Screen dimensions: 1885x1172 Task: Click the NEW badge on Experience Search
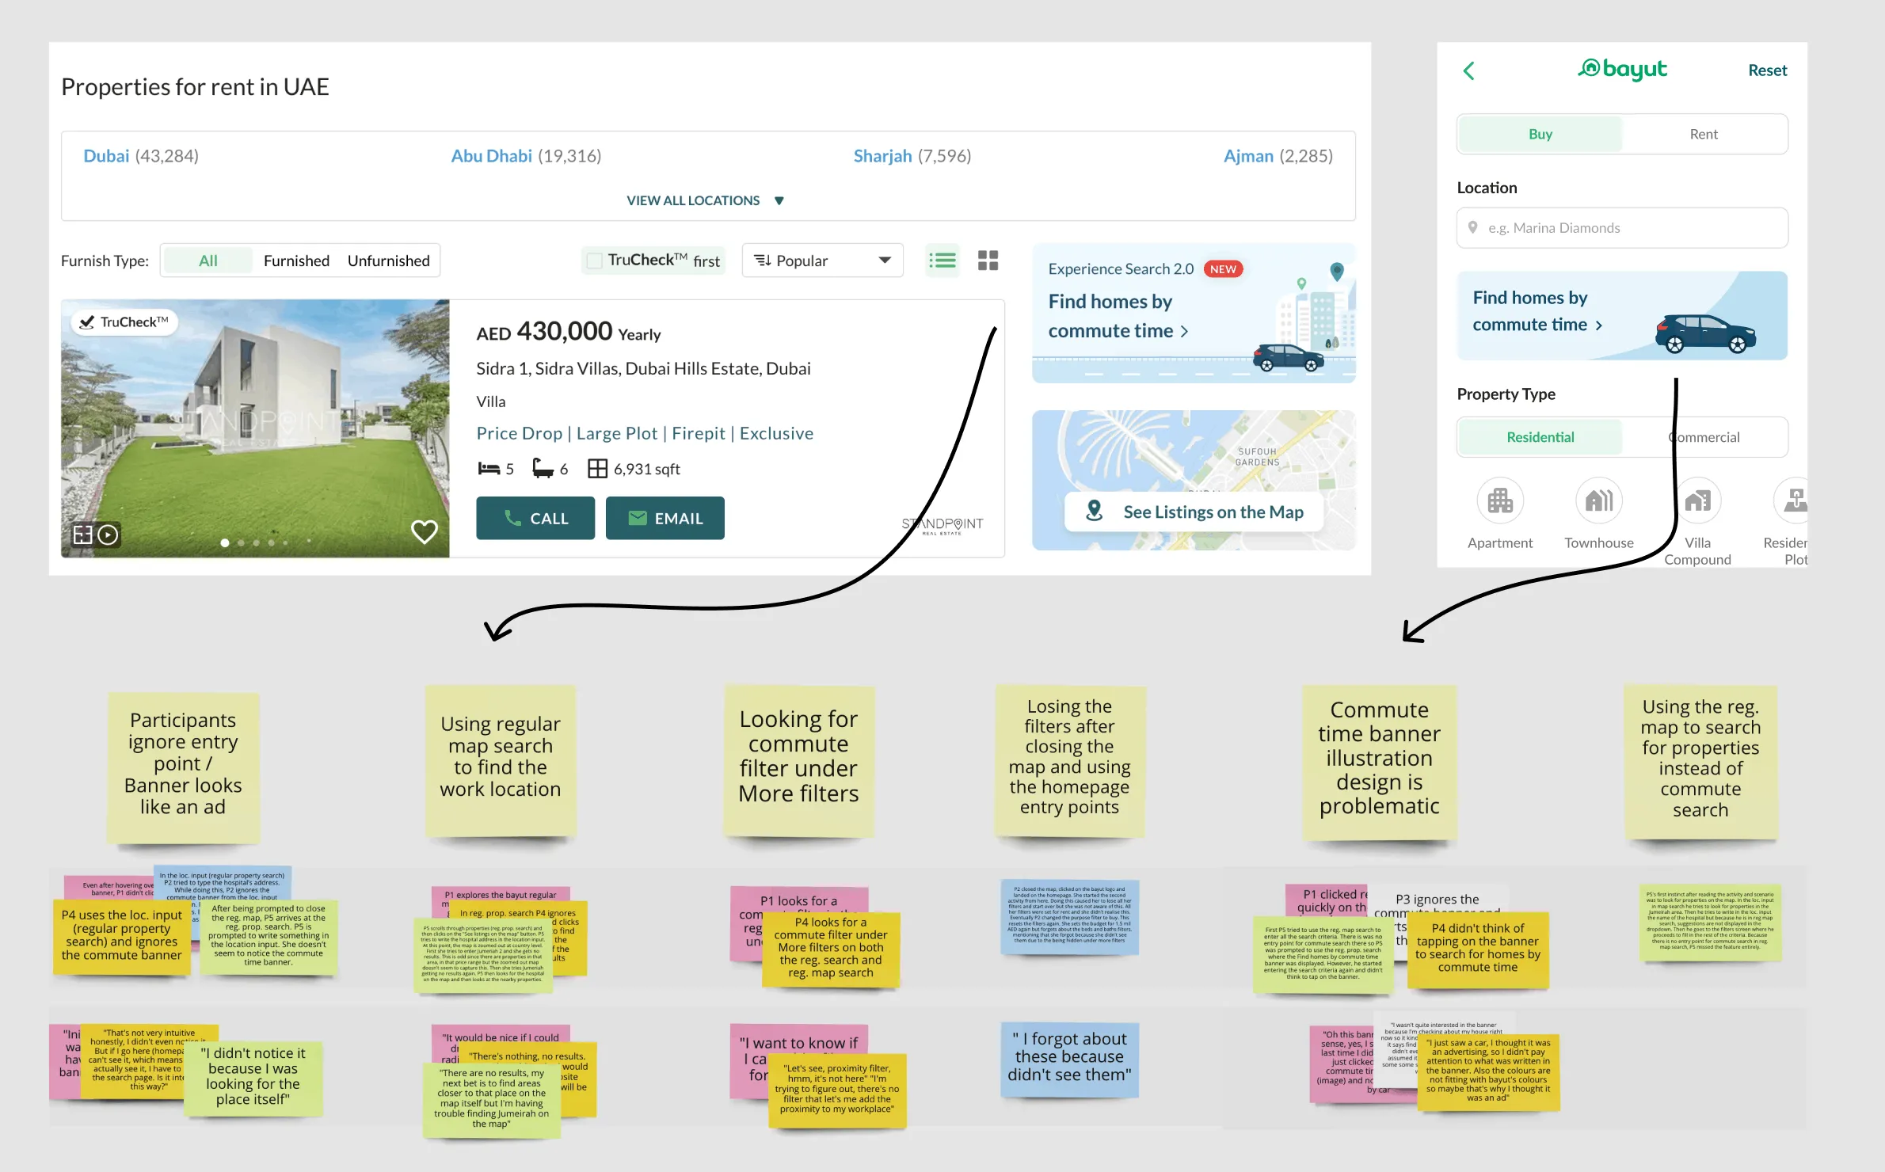1223,269
